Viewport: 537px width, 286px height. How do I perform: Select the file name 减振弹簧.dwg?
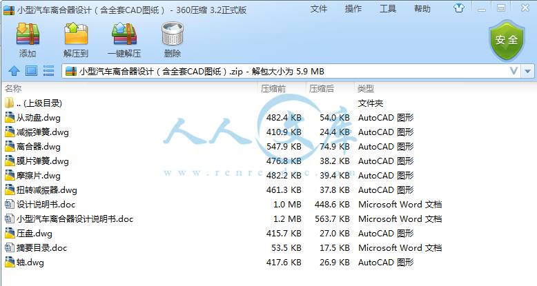point(43,132)
